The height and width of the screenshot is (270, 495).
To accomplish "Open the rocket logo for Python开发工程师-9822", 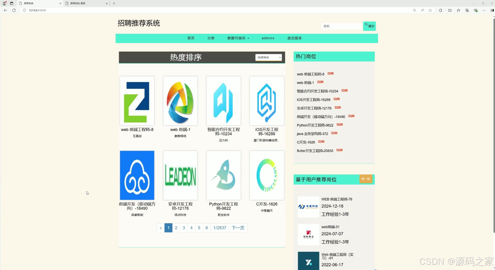I will point(223,175).
